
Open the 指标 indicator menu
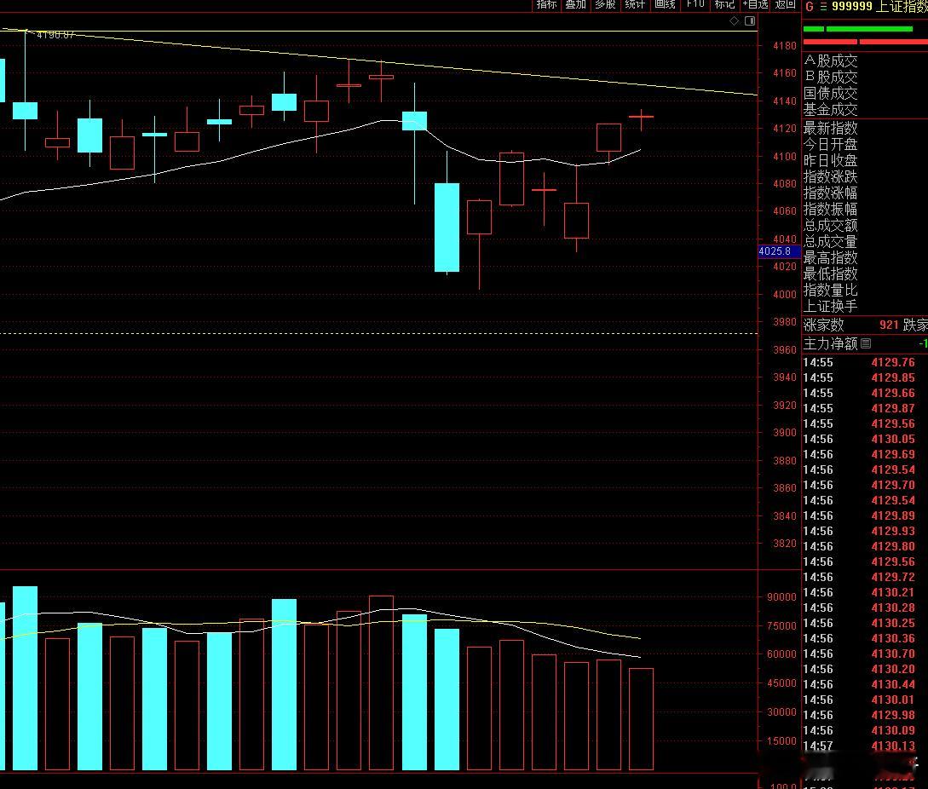coord(546,5)
